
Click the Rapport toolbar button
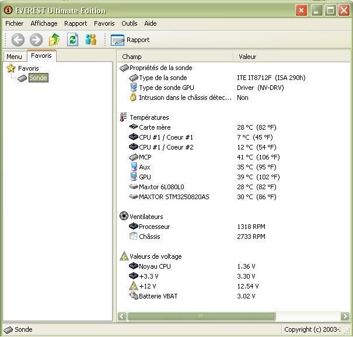130,40
